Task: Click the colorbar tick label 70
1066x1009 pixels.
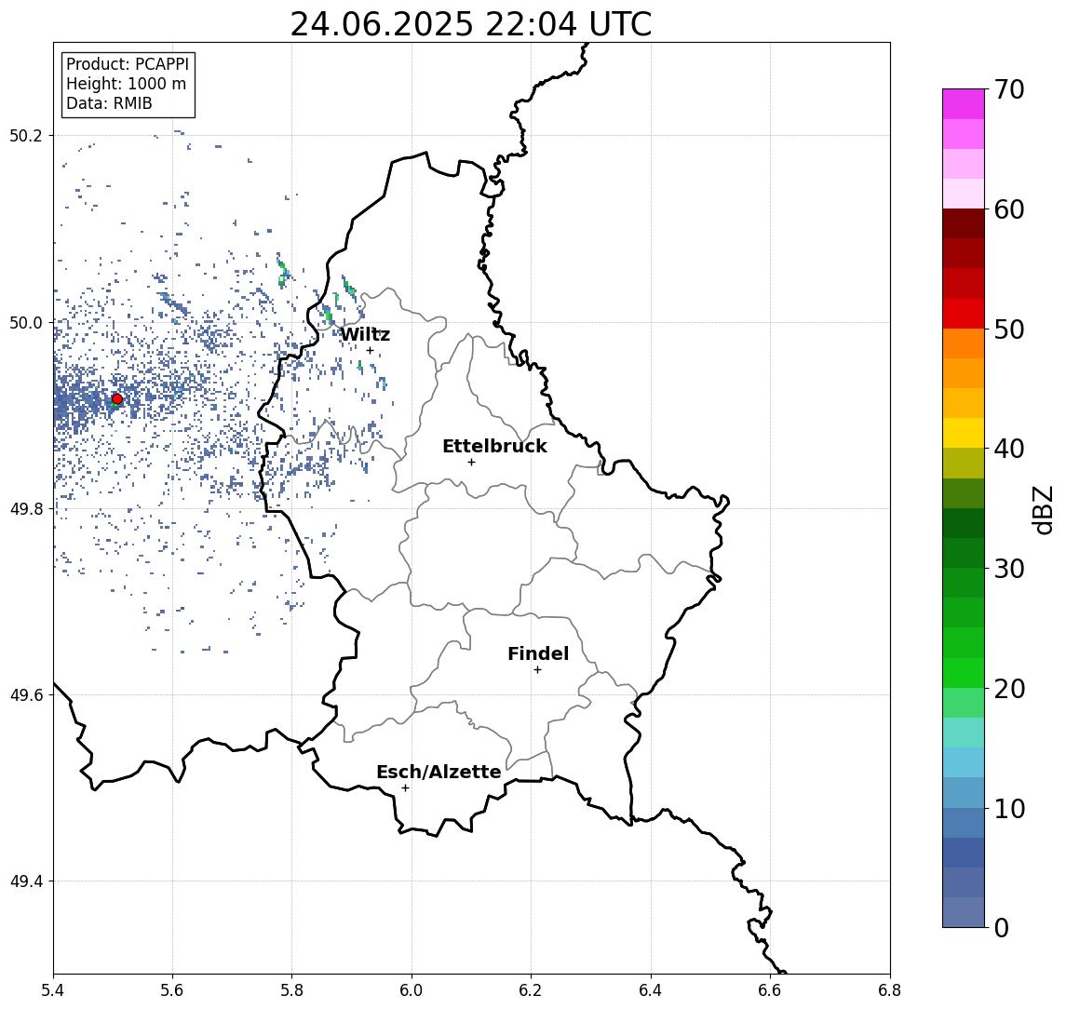Action: pyautogui.click(x=1009, y=89)
